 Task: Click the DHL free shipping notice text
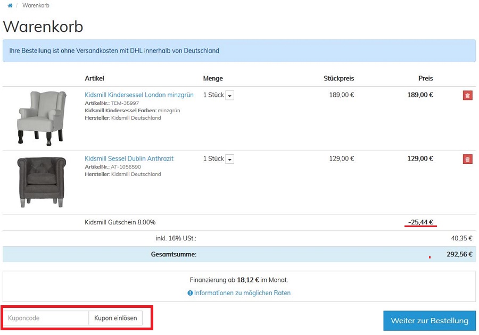coord(114,51)
